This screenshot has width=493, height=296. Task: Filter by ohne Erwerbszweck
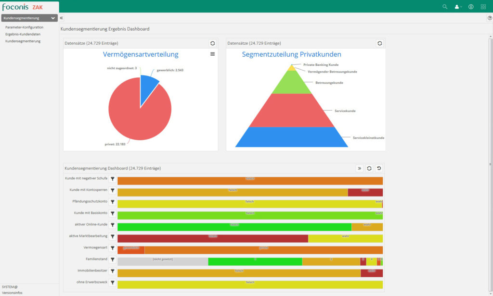[x=112, y=283]
